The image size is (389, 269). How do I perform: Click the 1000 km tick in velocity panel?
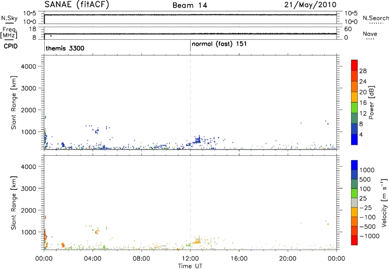29,232
